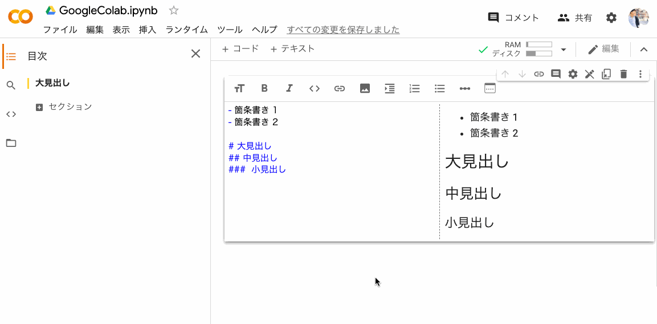Viewport: 657px width, 324px height.
Task: Click RAM and disk usage indicator
Action: pos(522,50)
